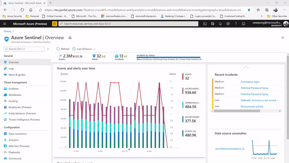
Task: Click the 2.3M Events counter
Action: (x=70, y=57)
